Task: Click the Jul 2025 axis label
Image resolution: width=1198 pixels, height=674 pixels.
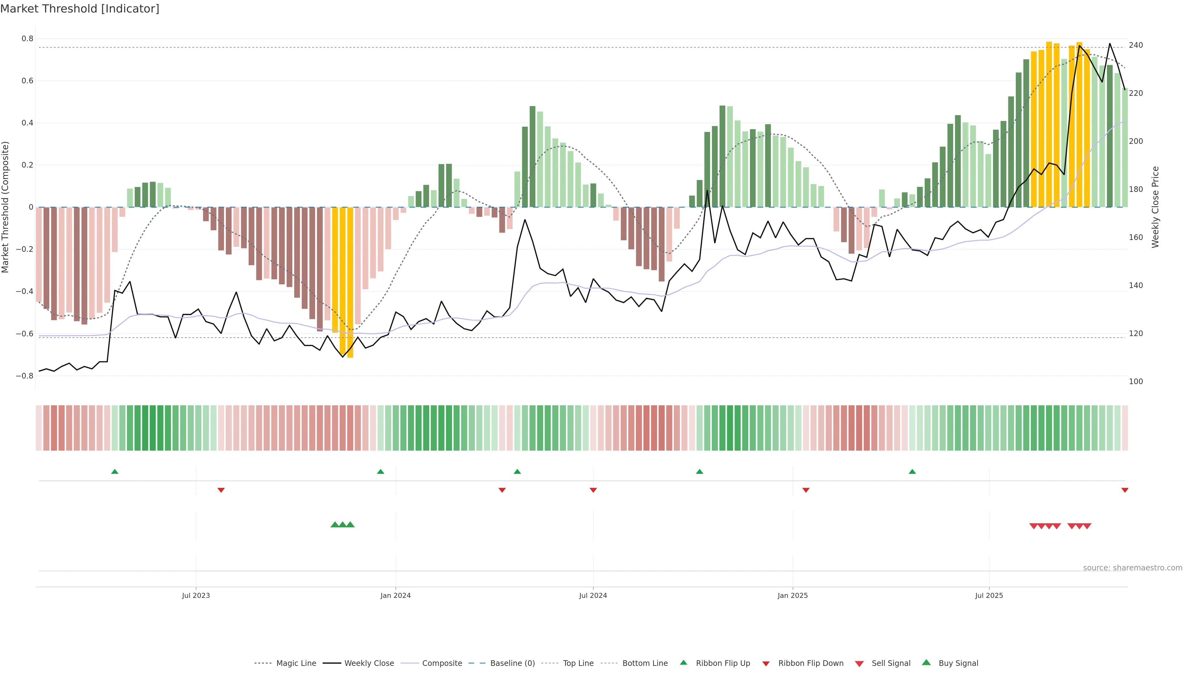Action: point(989,595)
